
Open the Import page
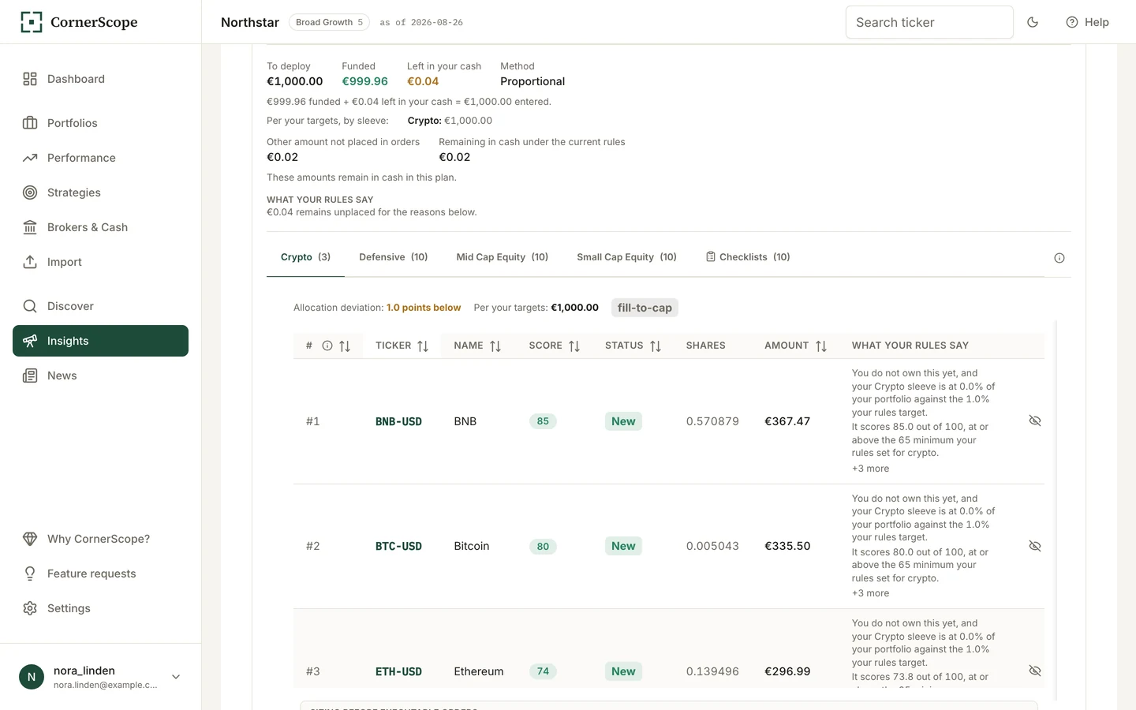(100, 262)
